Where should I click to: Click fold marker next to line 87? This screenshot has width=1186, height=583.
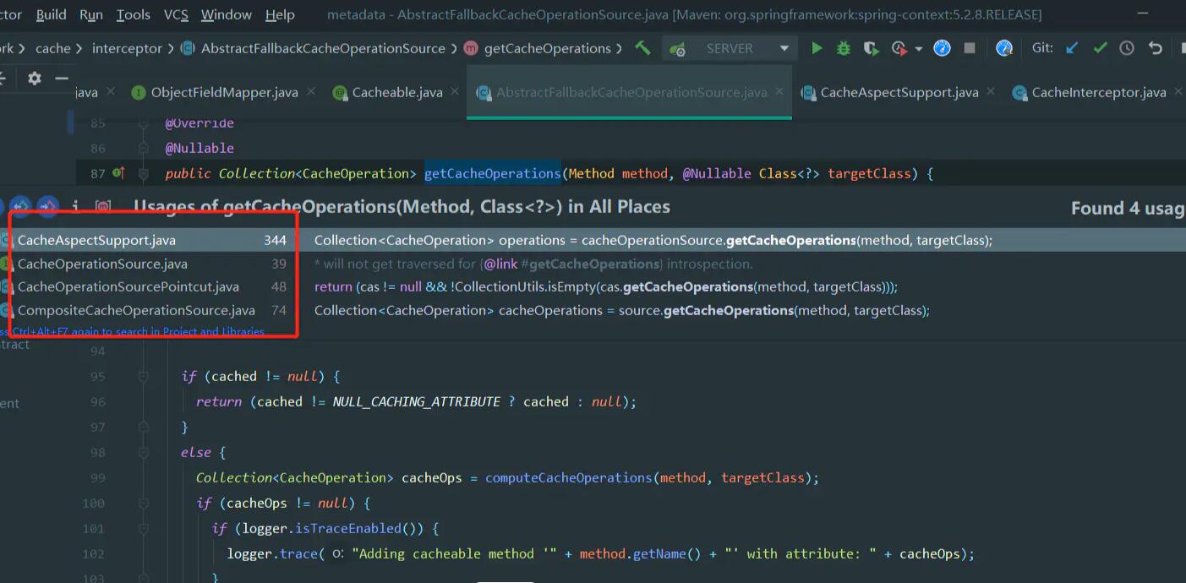coord(145,174)
